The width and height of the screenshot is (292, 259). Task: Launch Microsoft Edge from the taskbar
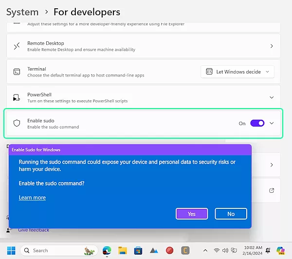[x=107, y=250]
